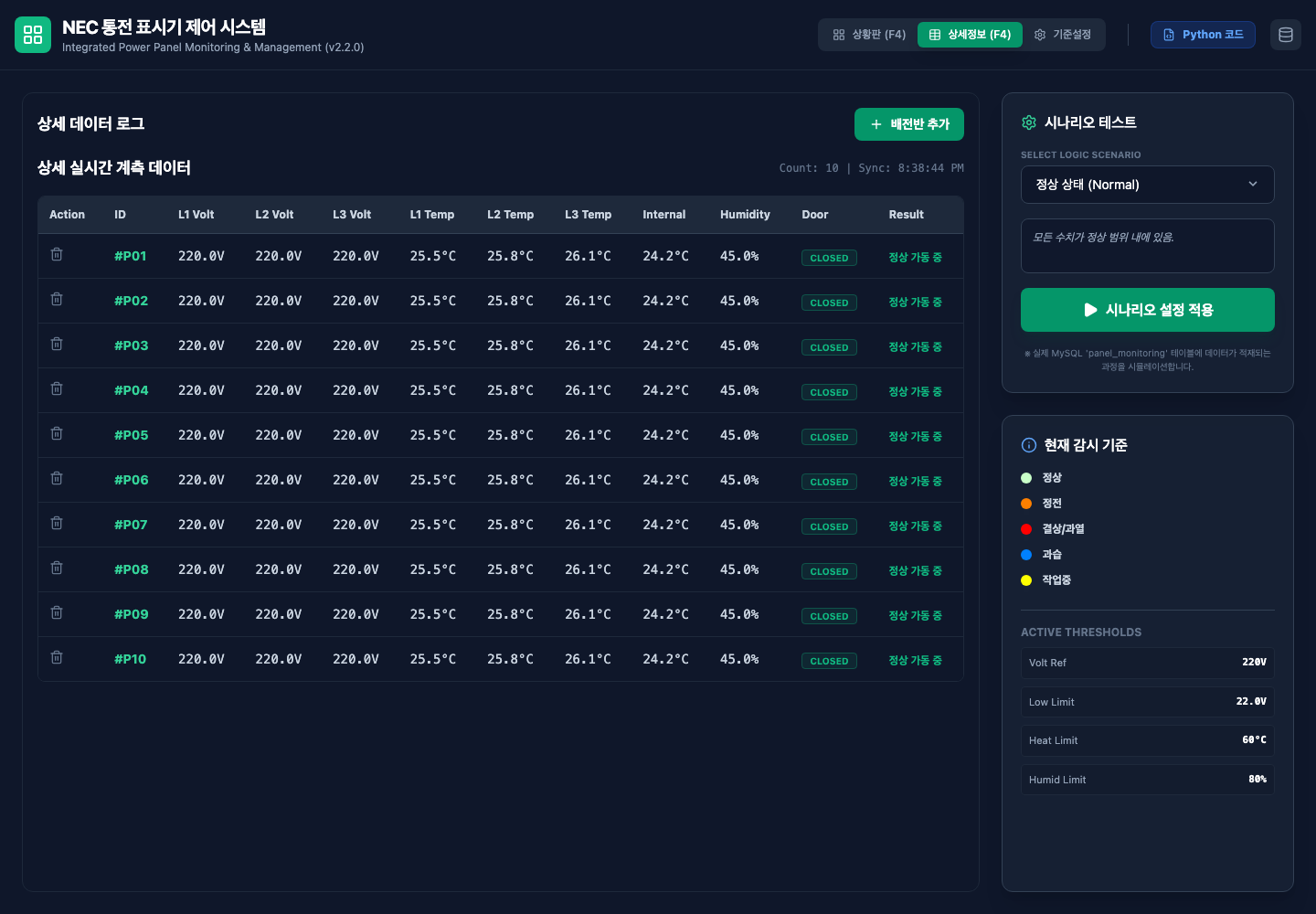
Task: Switch to 상황판 (F4) tab
Action: point(869,35)
